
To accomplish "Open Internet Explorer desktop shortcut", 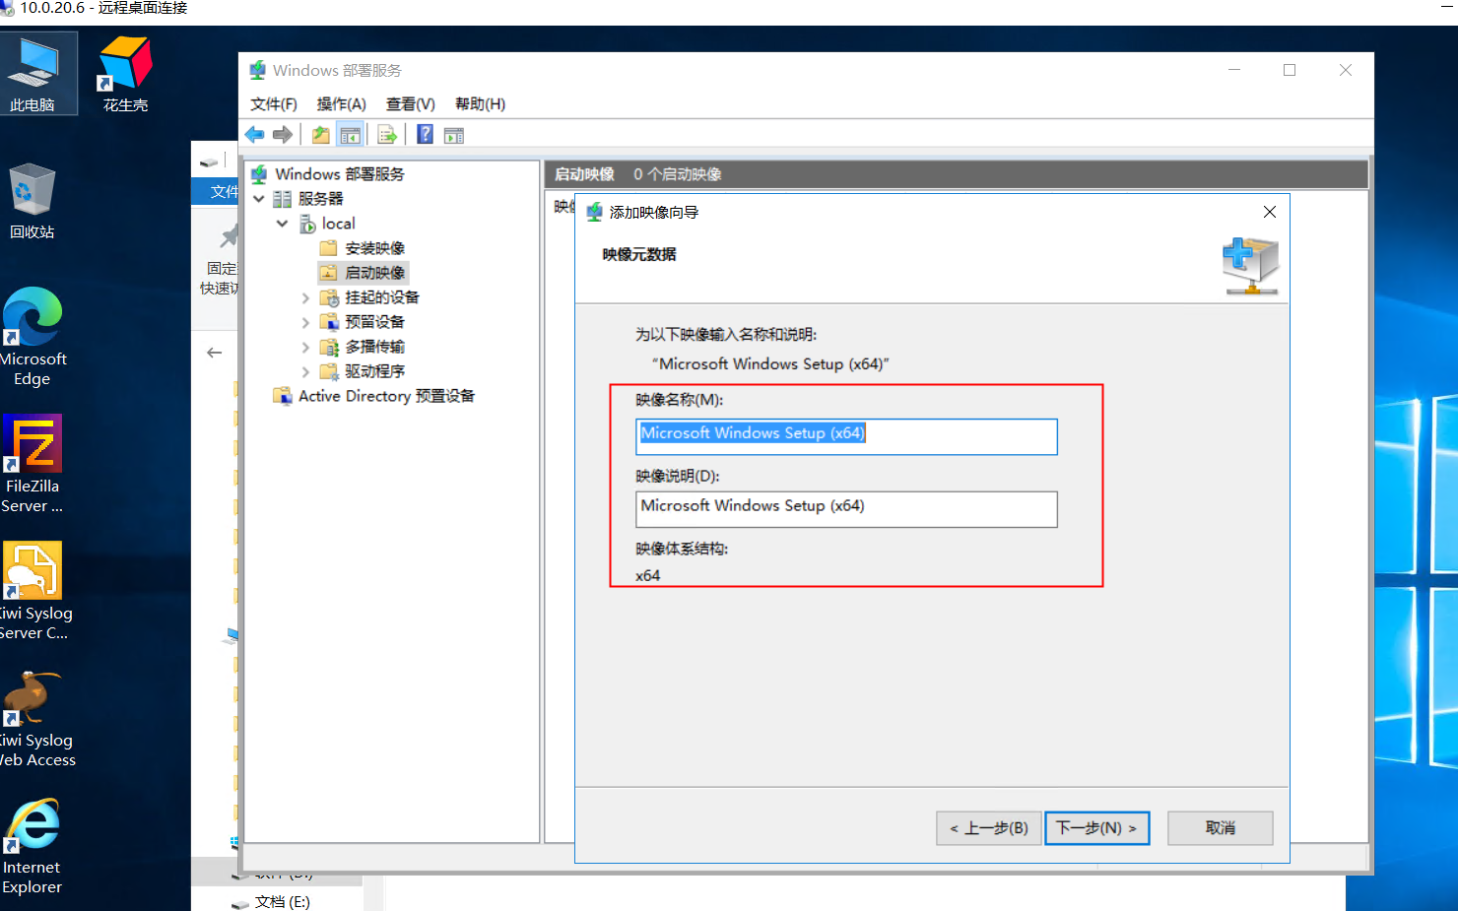I will tap(33, 846).
